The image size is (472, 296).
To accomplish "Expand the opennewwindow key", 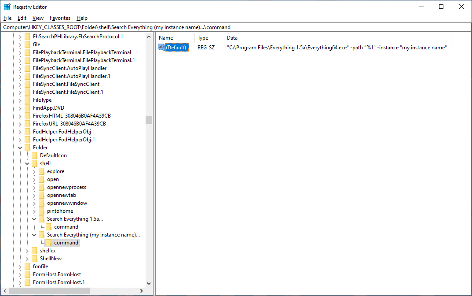I will pyautogui.click(x=34, y=203).
